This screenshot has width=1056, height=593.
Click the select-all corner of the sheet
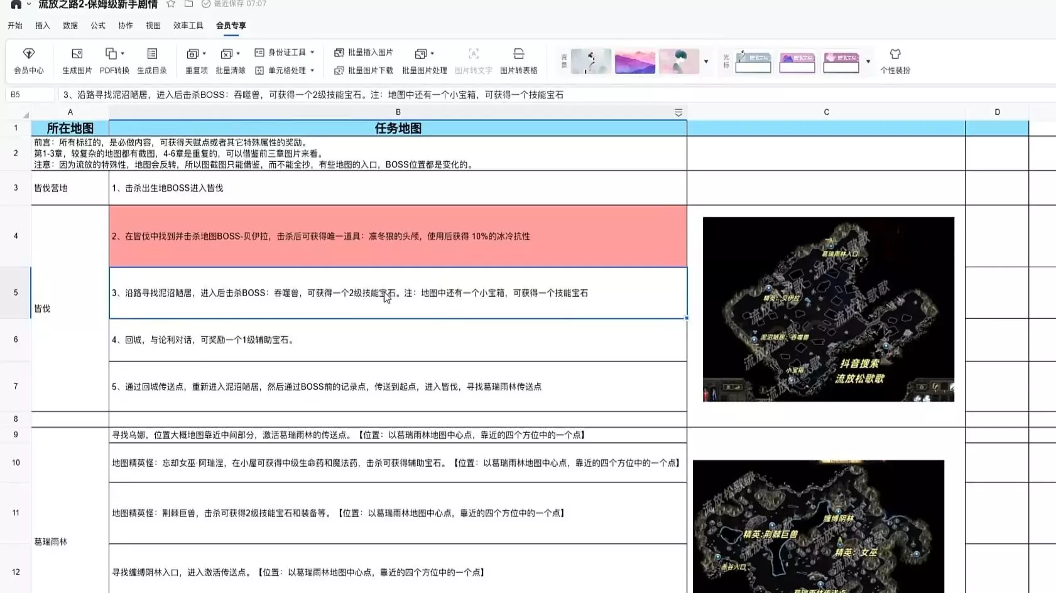pos(26,115)
